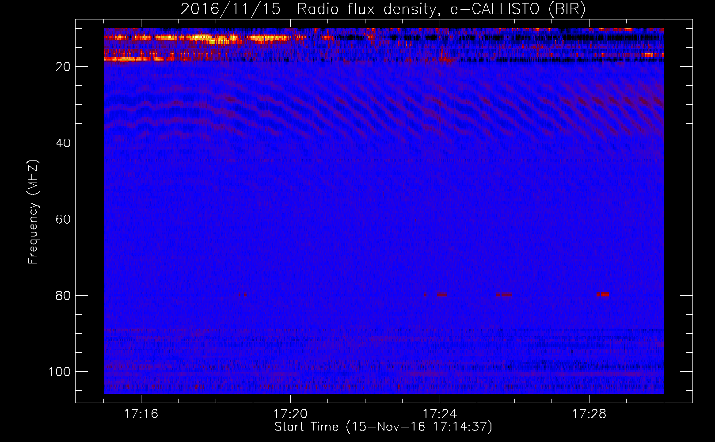Click the '40' frequency tick label
The height and width of the screenshot is (442, 715).
(x=63, y=143)
